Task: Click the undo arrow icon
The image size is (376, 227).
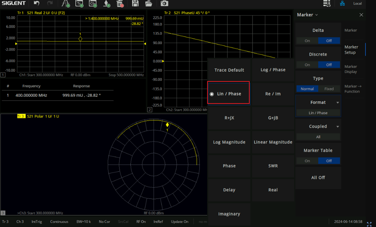Action: (37, 4)
